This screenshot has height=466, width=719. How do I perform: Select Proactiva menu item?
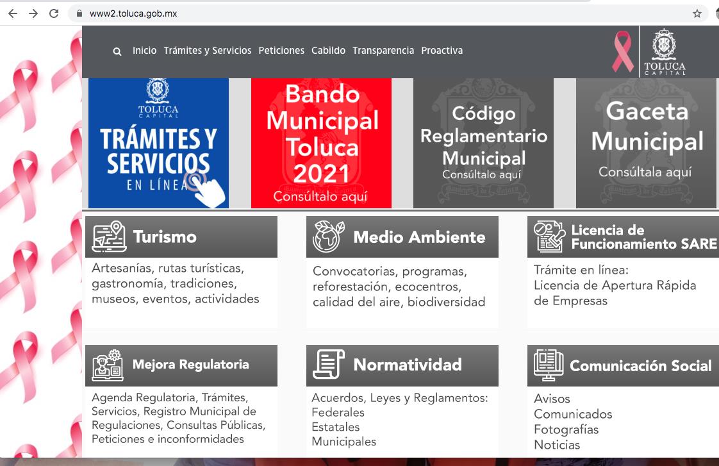[x=442, y=51]
